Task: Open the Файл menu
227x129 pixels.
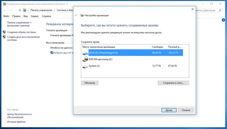Action: tap(6, 16)
